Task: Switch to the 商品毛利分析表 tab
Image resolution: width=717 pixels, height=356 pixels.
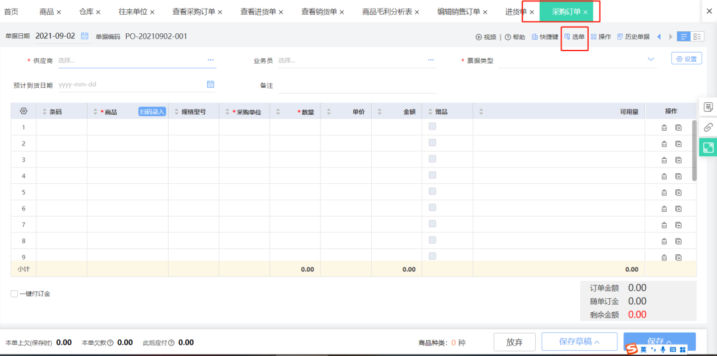Action: 387,11
